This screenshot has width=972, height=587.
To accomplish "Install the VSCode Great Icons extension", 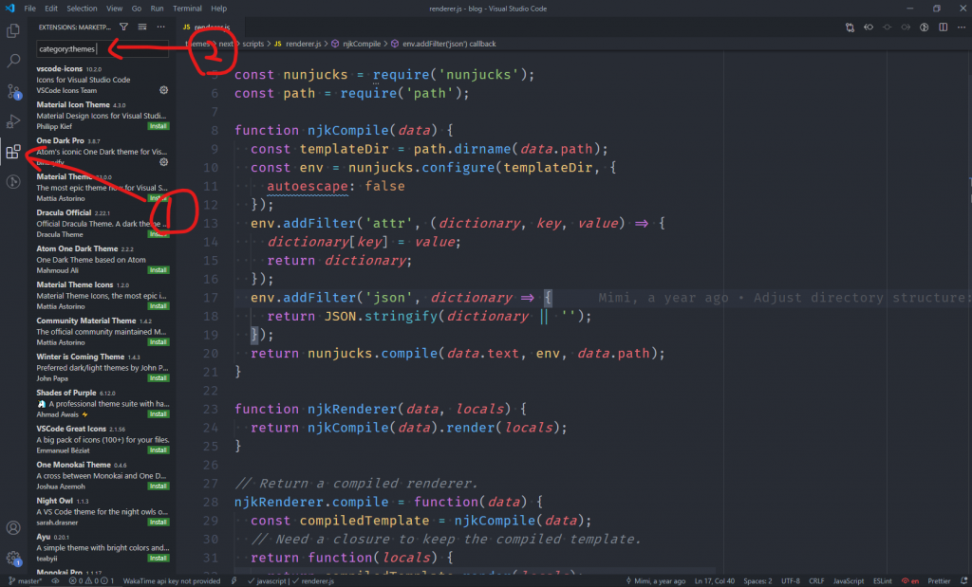I will coord(159,450).
